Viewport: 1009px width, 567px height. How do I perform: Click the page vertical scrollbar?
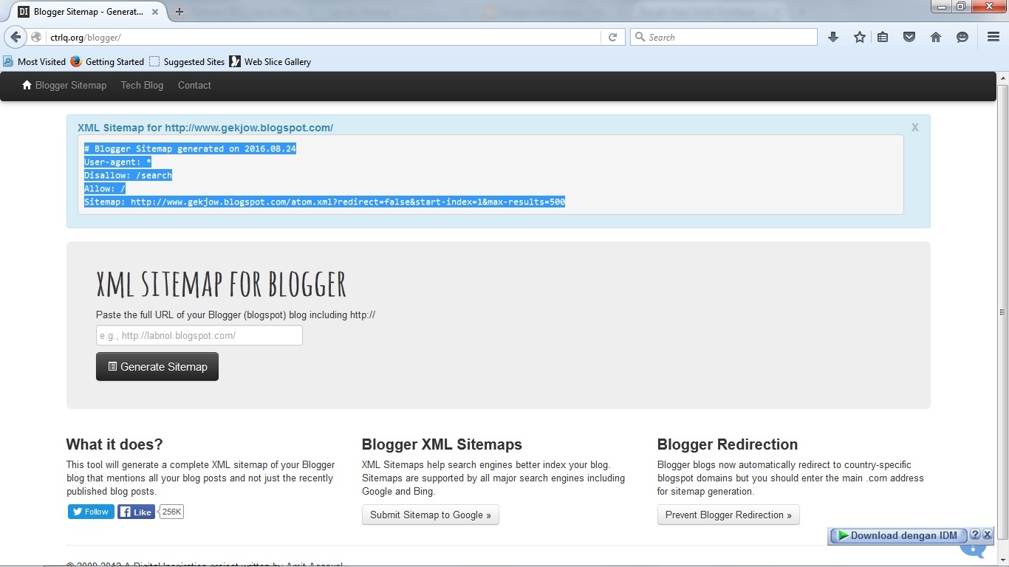click(x=1002, y=313)
